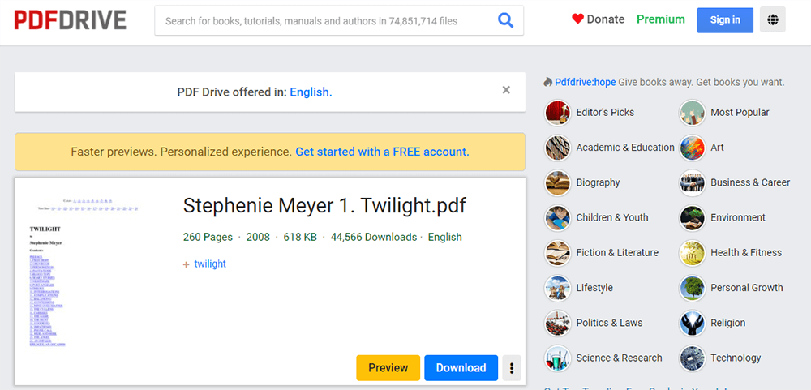Viewport: 811px width, 390px height.
Task: Click the red heart Donate icon
Action: point(577,19)
